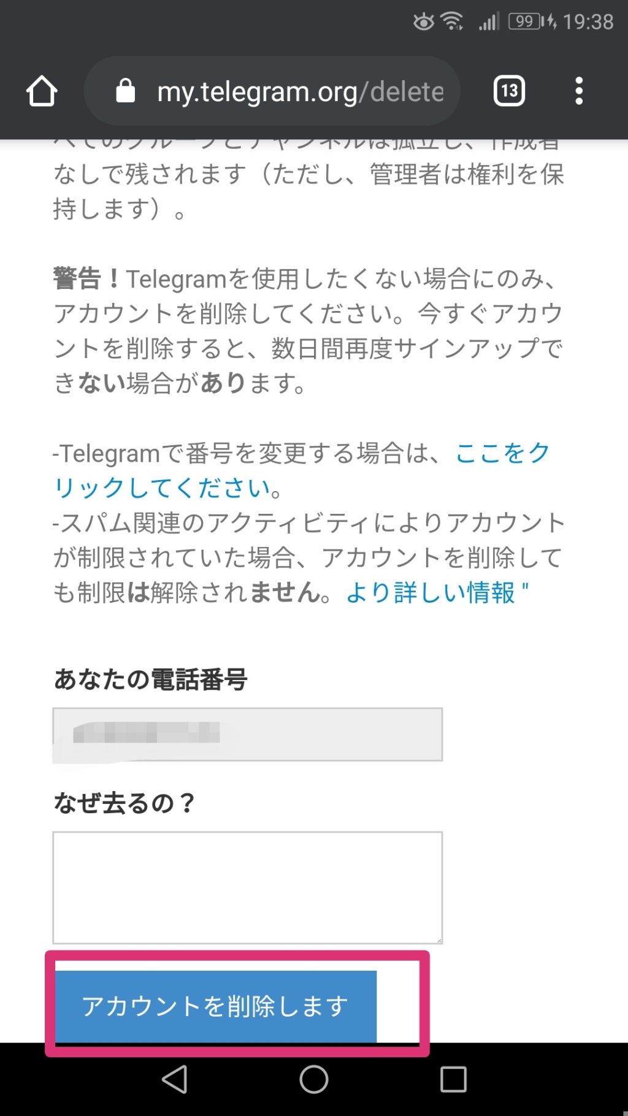Screen dimensions: 628x1116
Task: Tap the home icon left of the address bar
Action: [x=40, y=91]
